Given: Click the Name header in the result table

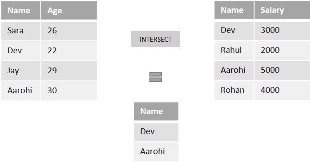Looking at the screenshot, I should click(x=156, y=111).
